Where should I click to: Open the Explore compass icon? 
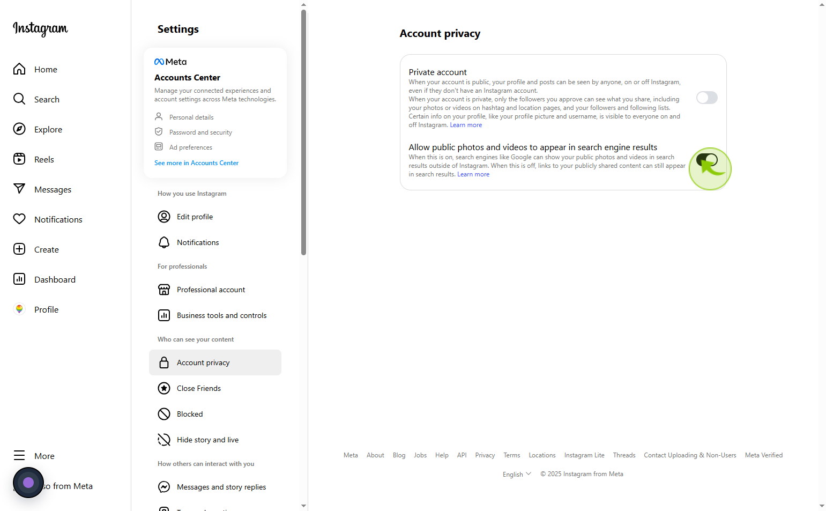pyautogui.click(x=19, y=129)
